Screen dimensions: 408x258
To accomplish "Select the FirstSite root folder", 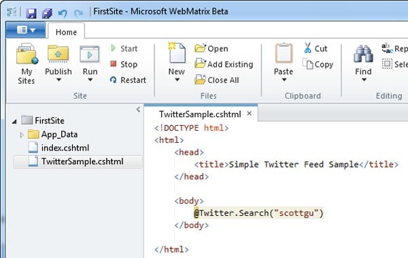I will tap(43, 120).
